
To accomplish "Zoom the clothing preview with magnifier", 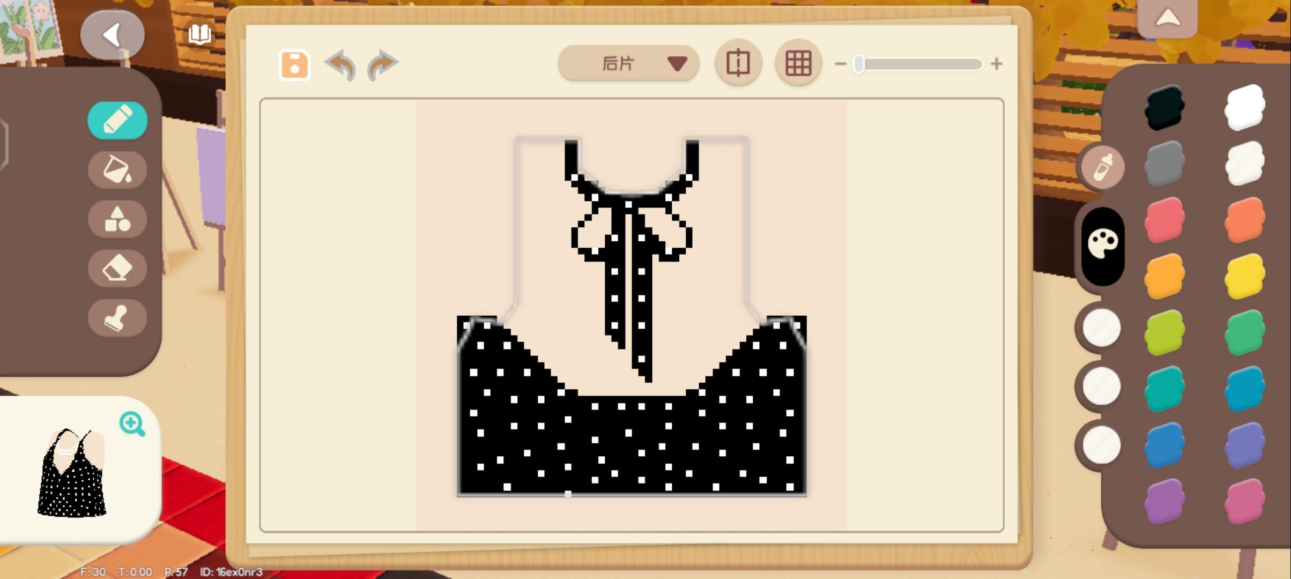I will [132, 424].
